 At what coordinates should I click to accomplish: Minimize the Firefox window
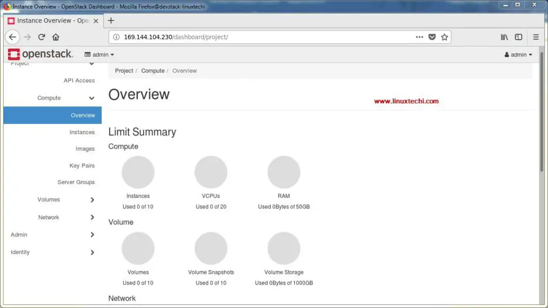point(505,5)
